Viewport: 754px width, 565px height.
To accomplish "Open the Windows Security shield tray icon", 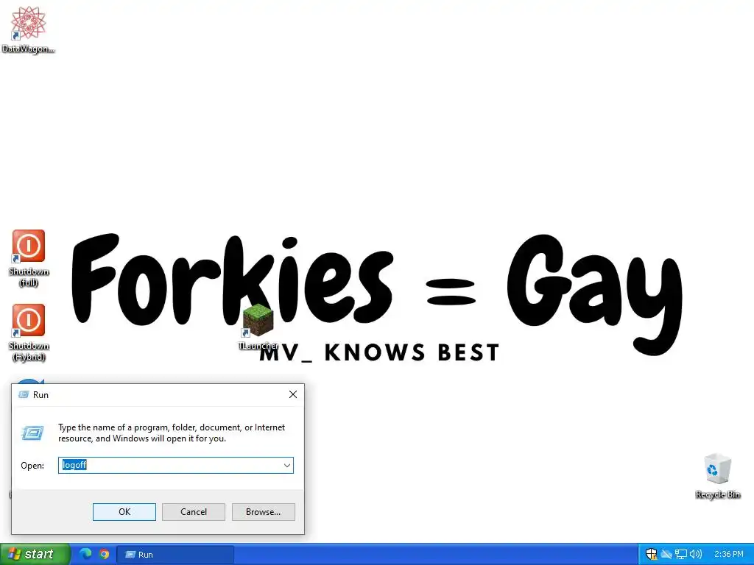I will click(x=651, y=554).
